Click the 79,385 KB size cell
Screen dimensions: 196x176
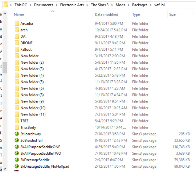pyautogui.click(x=182, y=160)
